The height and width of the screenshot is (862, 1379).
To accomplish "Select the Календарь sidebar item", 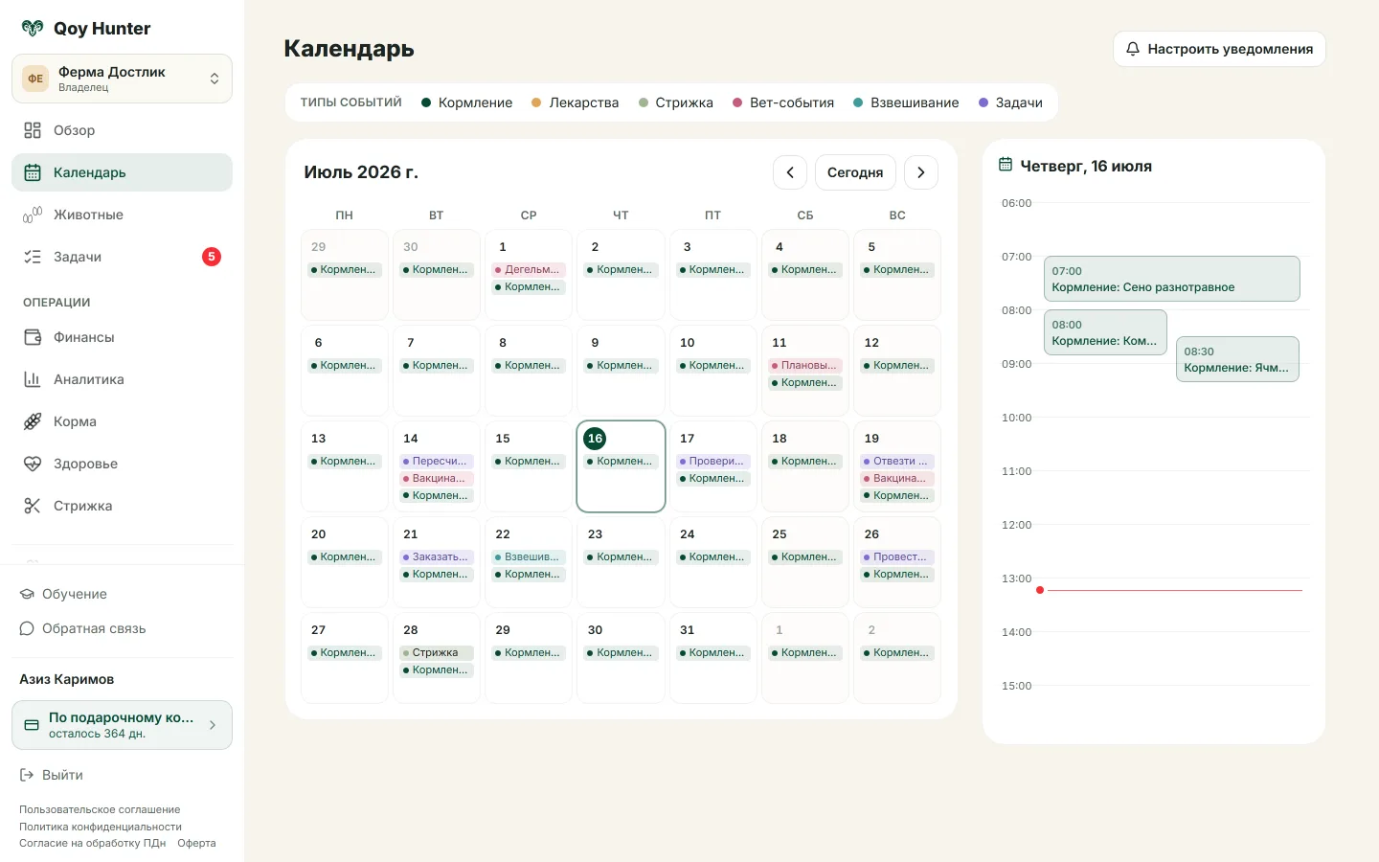I will (122, 172).
